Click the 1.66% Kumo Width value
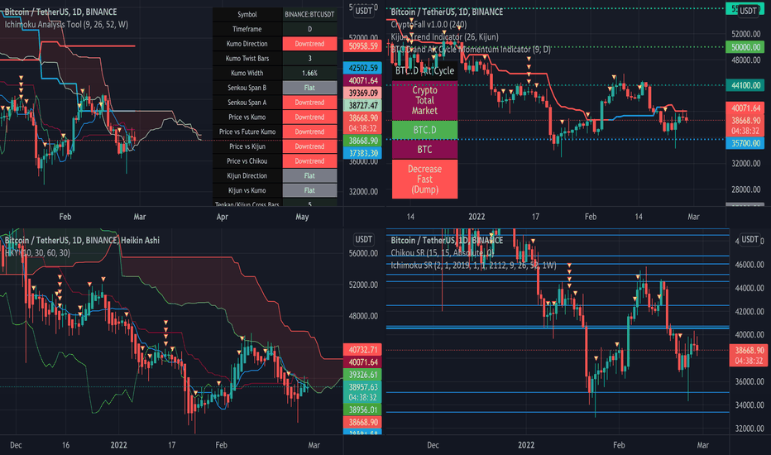 [x=309, y=74]
